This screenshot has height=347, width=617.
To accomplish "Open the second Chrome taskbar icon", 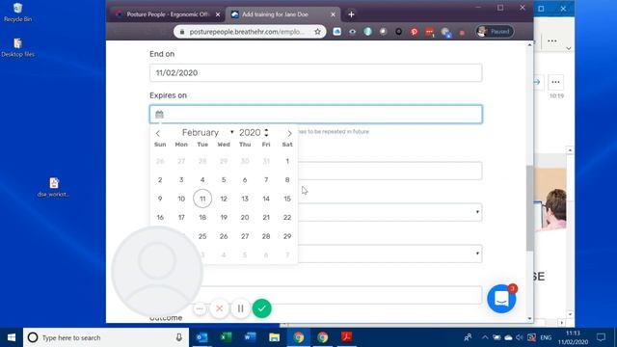I will tap(323, 337).
